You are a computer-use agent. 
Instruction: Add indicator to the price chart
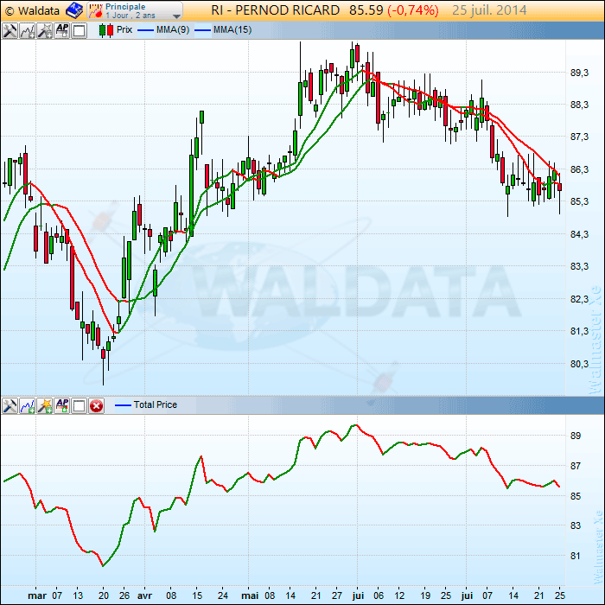[x=28, y=30]
